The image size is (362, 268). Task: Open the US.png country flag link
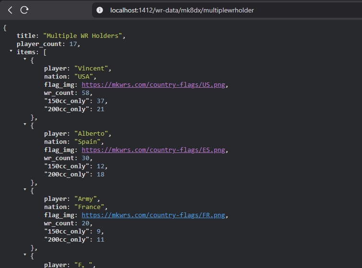[153, 85]
